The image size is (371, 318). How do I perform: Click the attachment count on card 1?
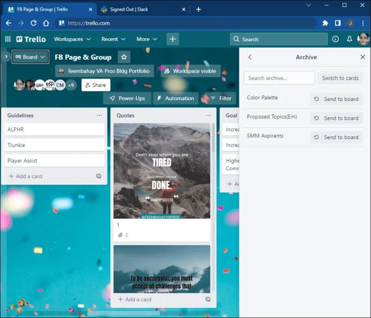point(123,235)
